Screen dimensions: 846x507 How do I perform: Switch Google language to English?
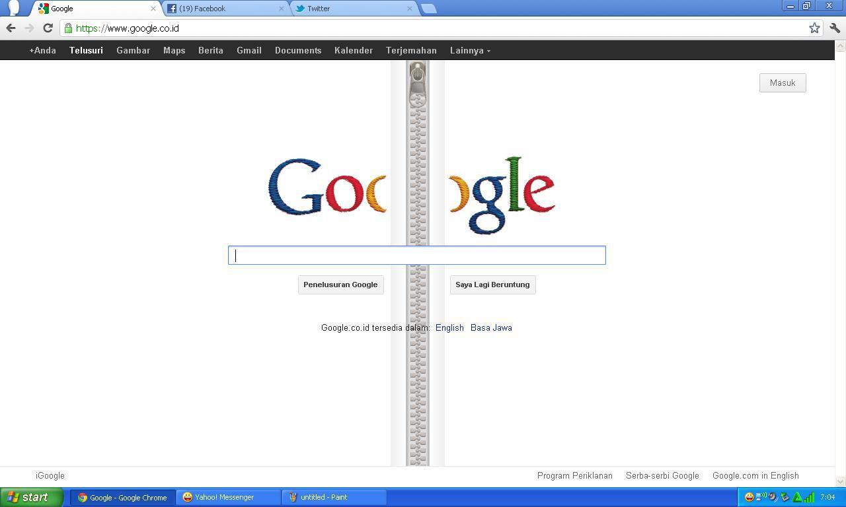click(x=449, y=327)
